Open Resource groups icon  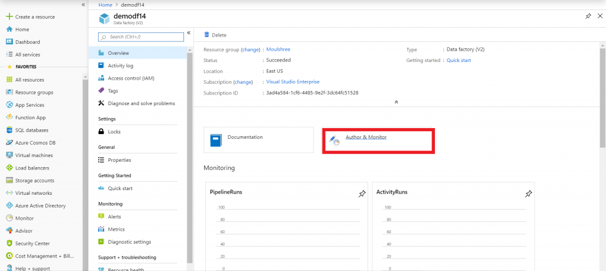tap(9, 93)
